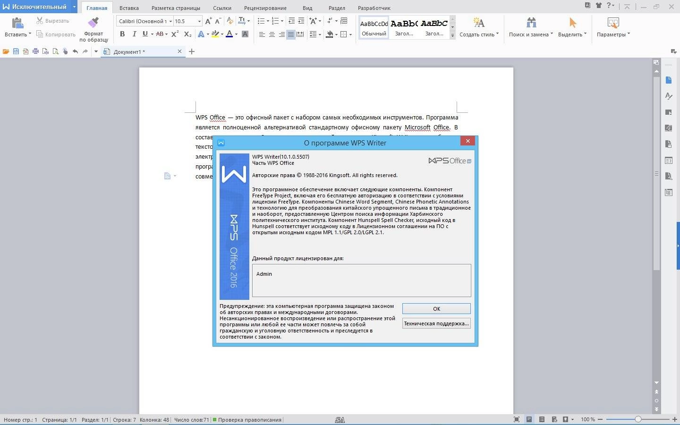Click the Format Painter (Формат по образцу) brush
The height and width of the screenshot is (425, 680).
(93, 23)
